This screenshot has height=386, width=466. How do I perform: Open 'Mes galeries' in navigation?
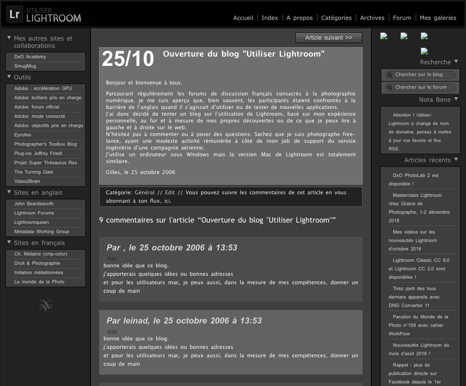[x=438, y=18]
